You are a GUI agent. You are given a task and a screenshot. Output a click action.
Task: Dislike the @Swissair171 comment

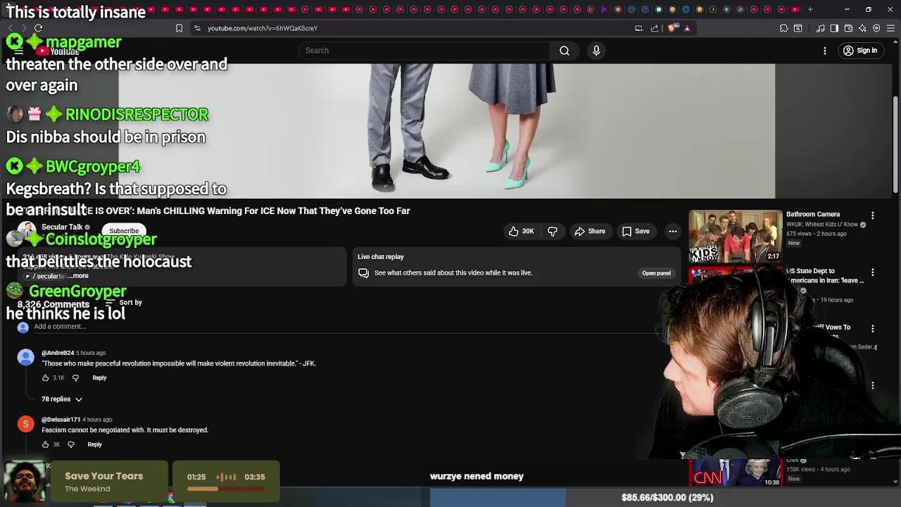pos(70,444)
